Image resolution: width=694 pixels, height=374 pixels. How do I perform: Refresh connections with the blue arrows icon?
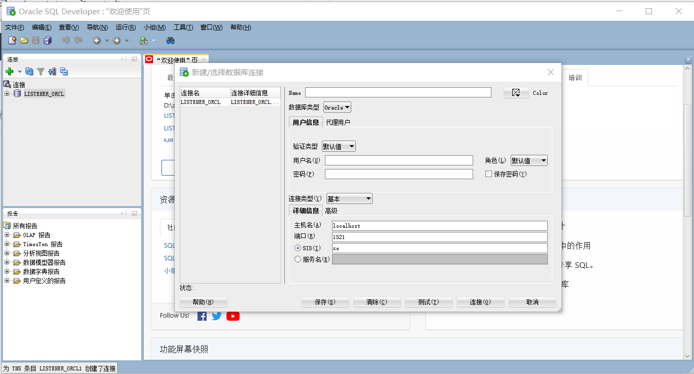tap(29, 72)
